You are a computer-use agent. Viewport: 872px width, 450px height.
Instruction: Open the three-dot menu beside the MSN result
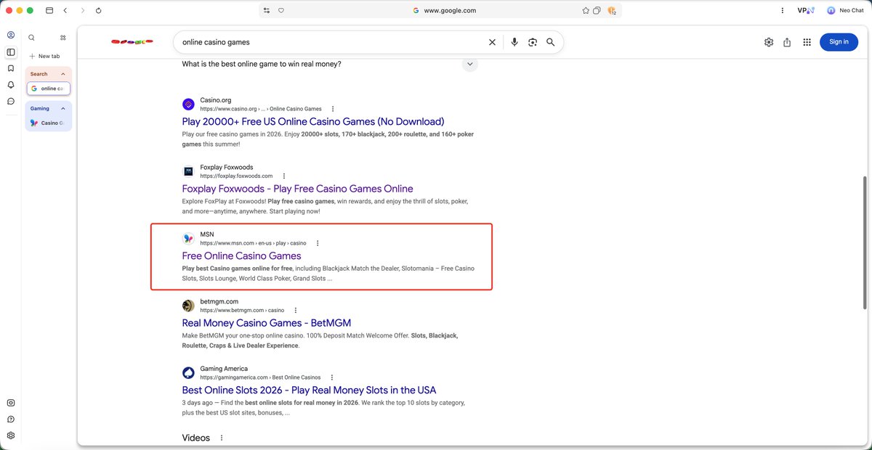click(318, 243)
